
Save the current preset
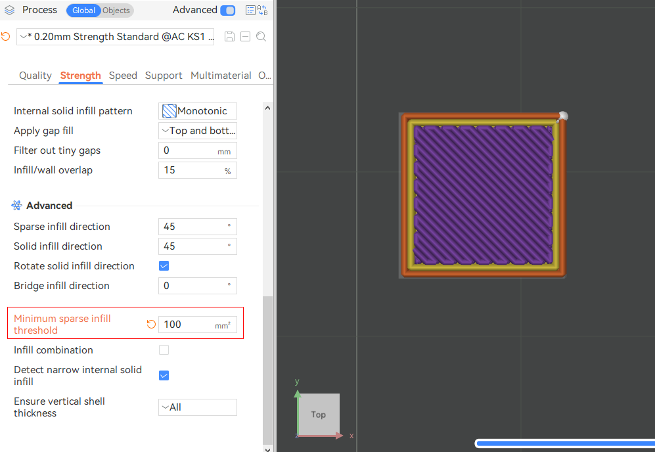pos(229,37)
